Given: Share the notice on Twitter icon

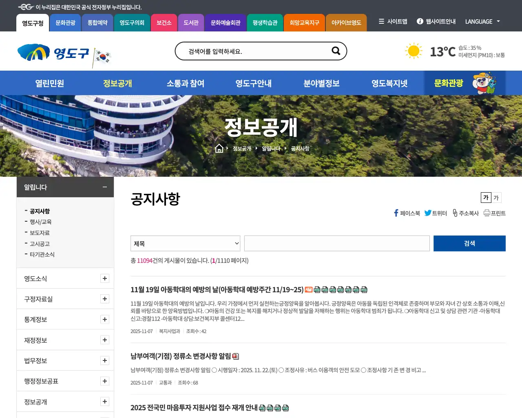Looking at the screenshot, I should (x=428, y=213).
